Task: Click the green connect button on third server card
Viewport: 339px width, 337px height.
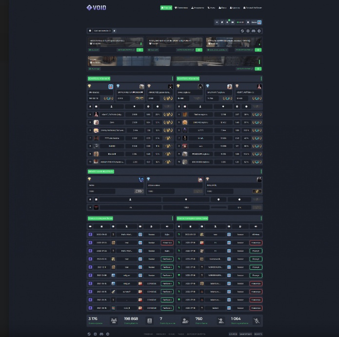Action: [258, 50]
